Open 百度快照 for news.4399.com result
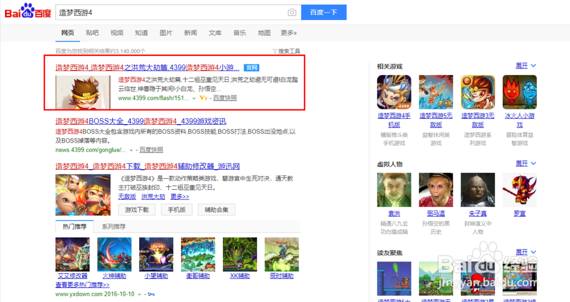 point(151,150)
